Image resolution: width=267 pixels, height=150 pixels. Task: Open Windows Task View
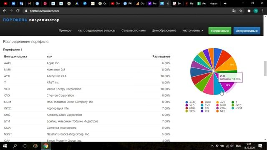(x=25, y=146)
